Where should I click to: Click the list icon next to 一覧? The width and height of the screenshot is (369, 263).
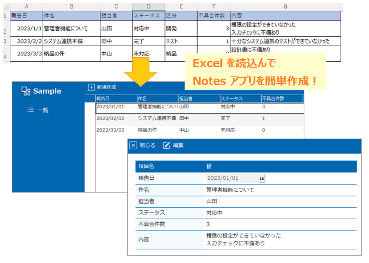(31, 110)
